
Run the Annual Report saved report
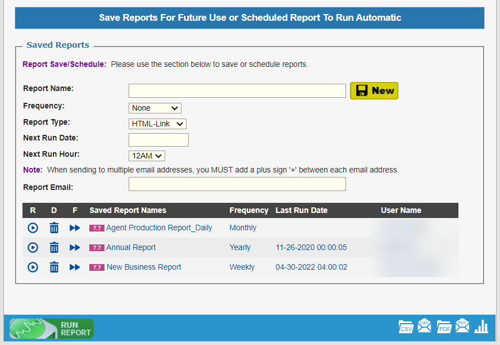pos(33,247)
